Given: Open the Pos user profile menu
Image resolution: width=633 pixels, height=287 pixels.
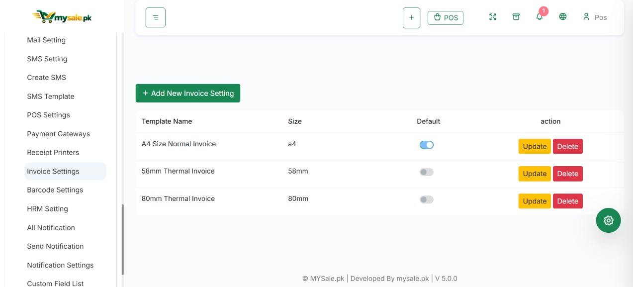Looking at the screenshot, I should 595,17.
